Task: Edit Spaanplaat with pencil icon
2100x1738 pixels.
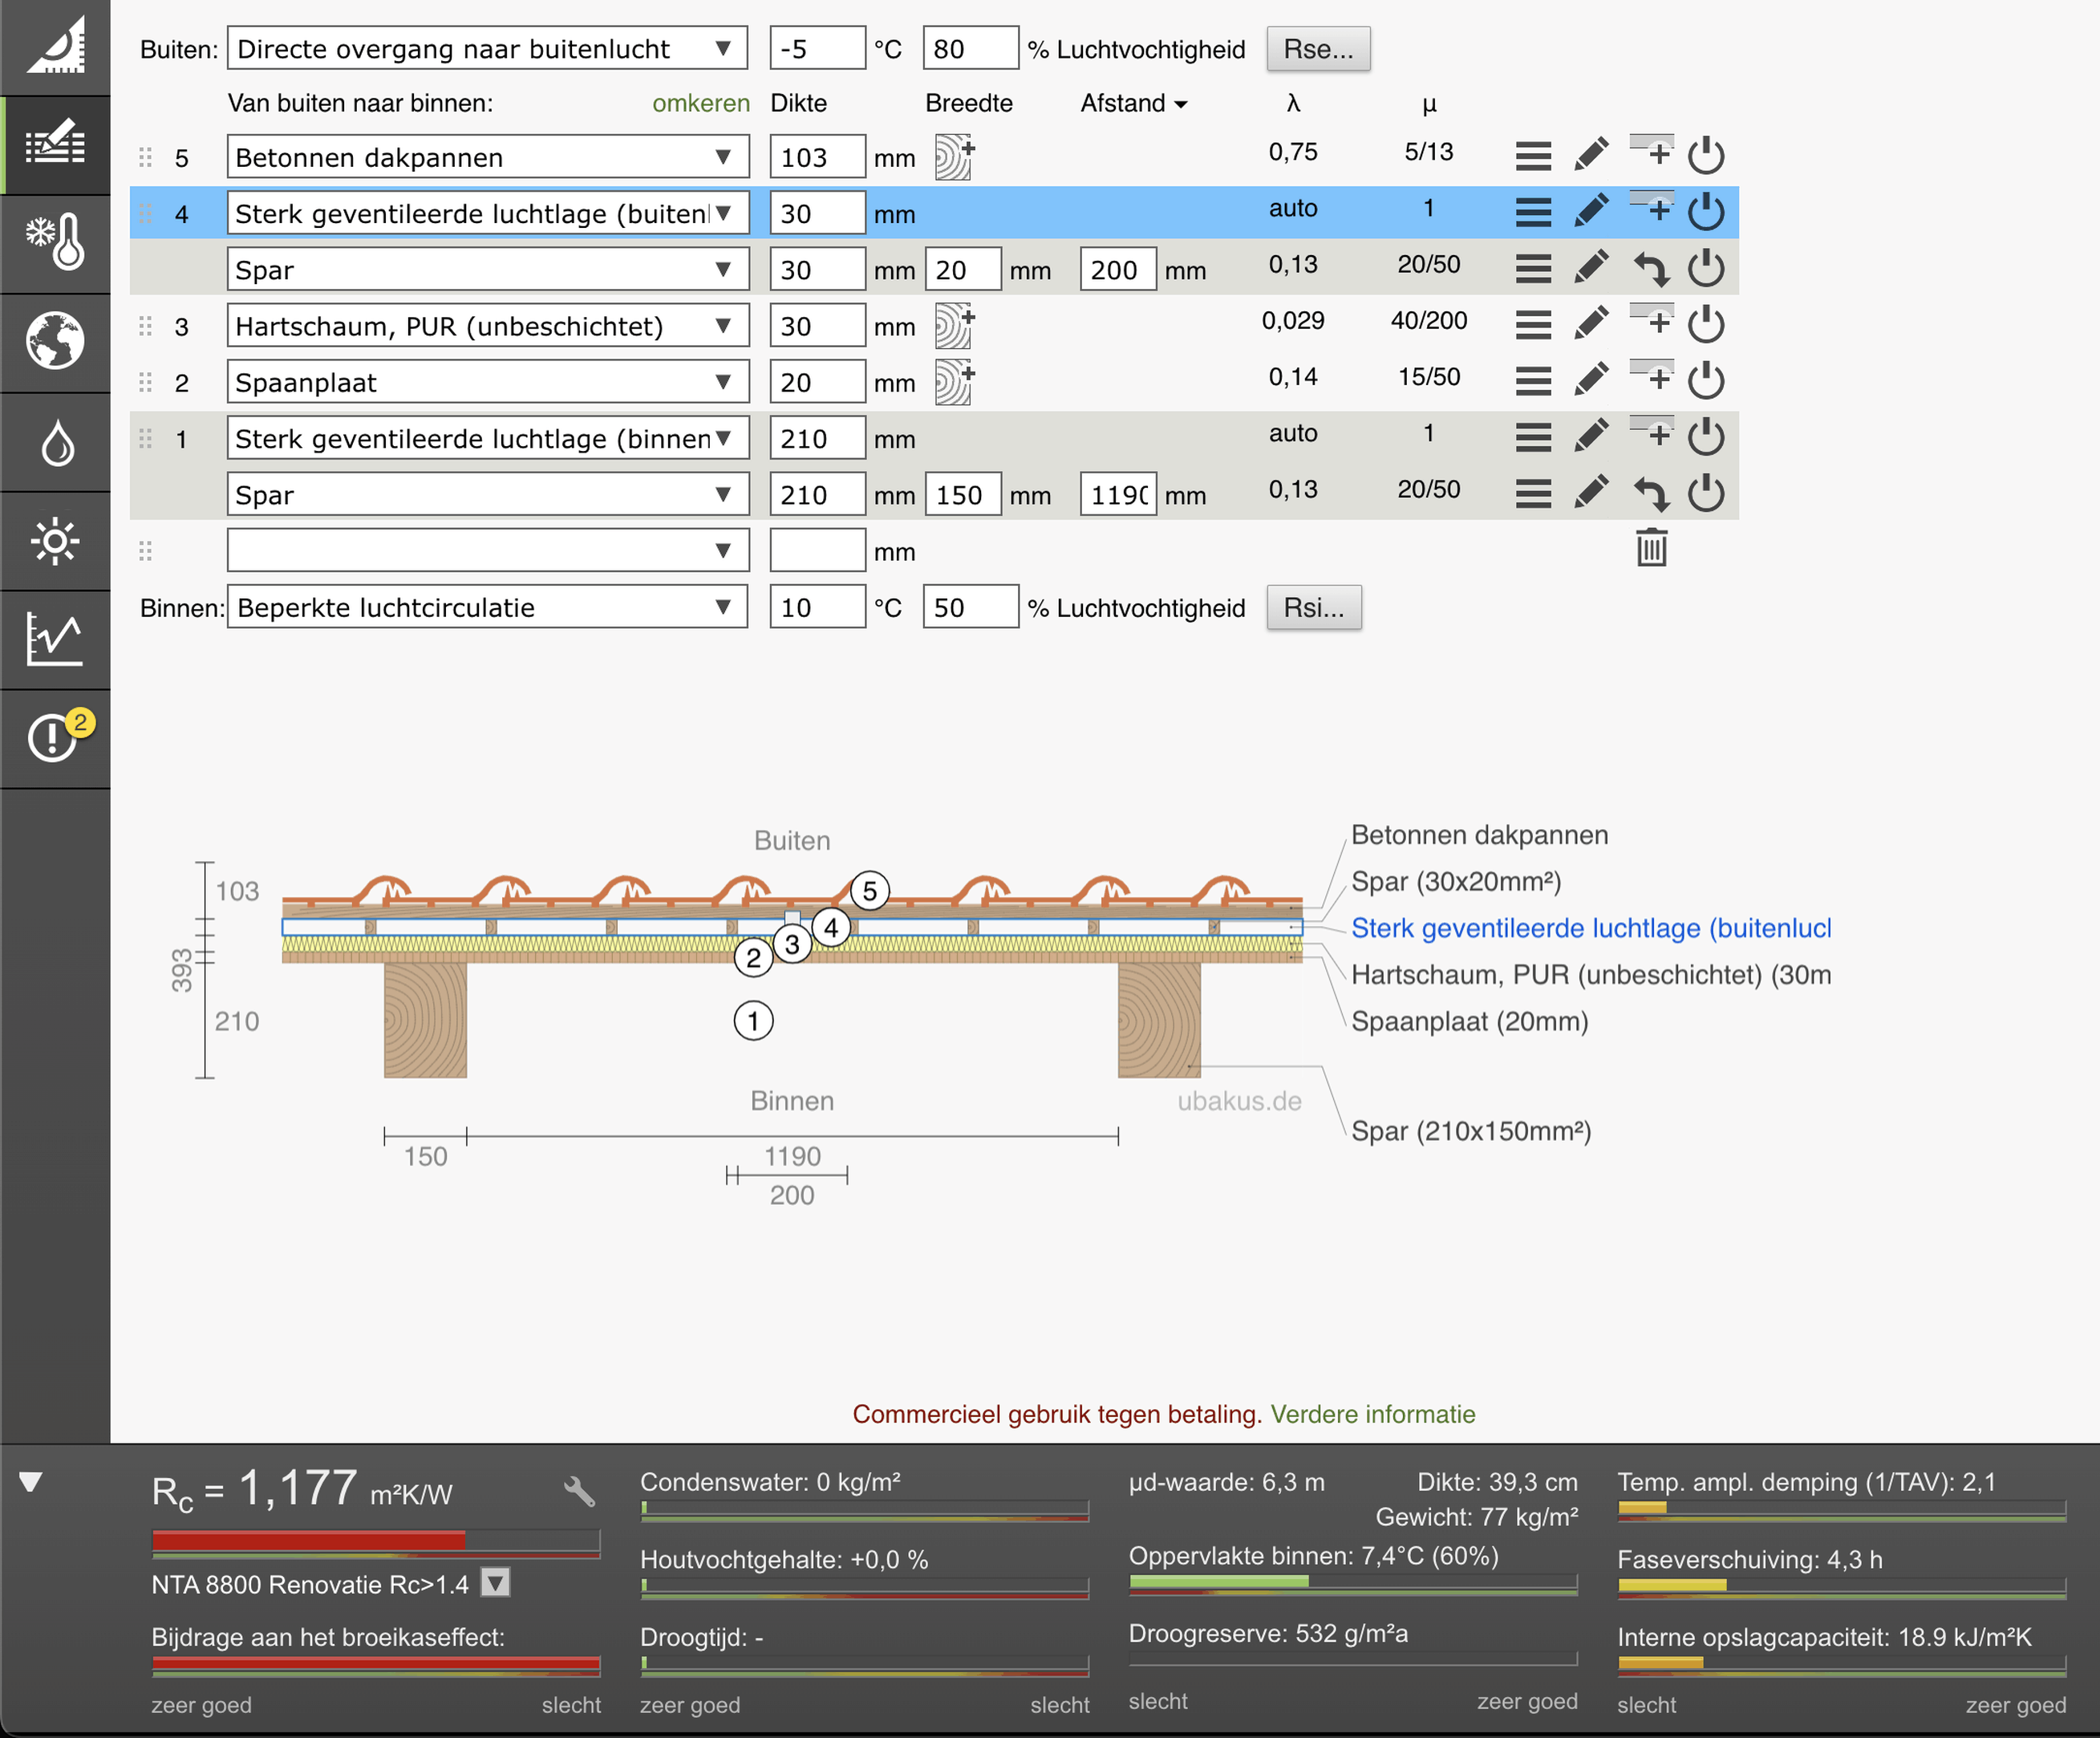Action: (x=1591, y=380)
